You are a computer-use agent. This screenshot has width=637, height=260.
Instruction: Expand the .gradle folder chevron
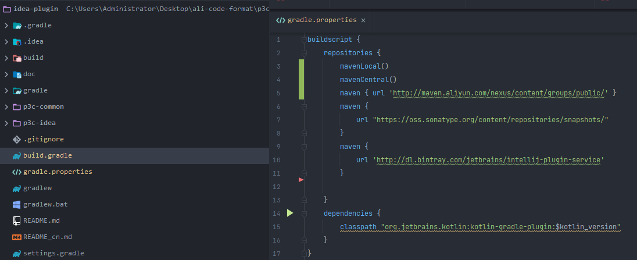(6, 26)
